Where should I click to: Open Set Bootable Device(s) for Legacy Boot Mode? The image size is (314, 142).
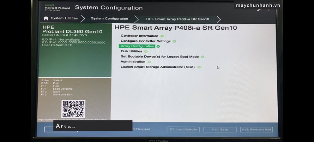[159, 57]
